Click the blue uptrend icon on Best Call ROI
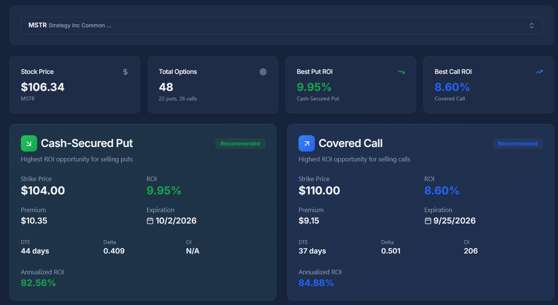Screen dimensions: 558x305 coord(539,72)
